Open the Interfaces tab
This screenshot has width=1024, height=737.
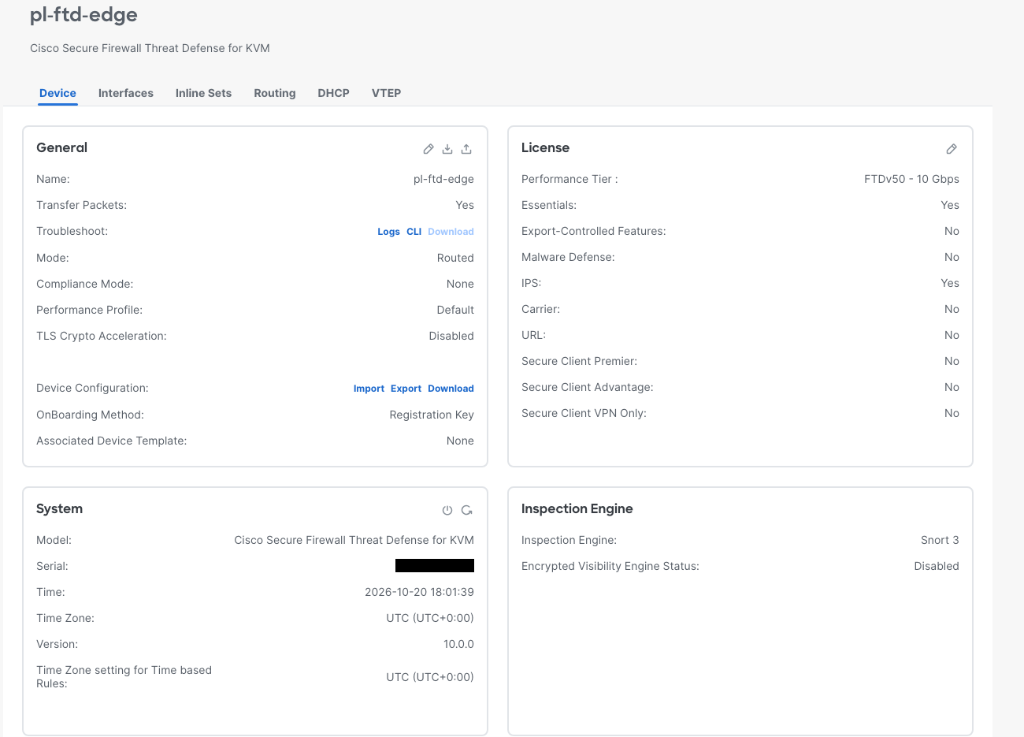click(126, 93)
